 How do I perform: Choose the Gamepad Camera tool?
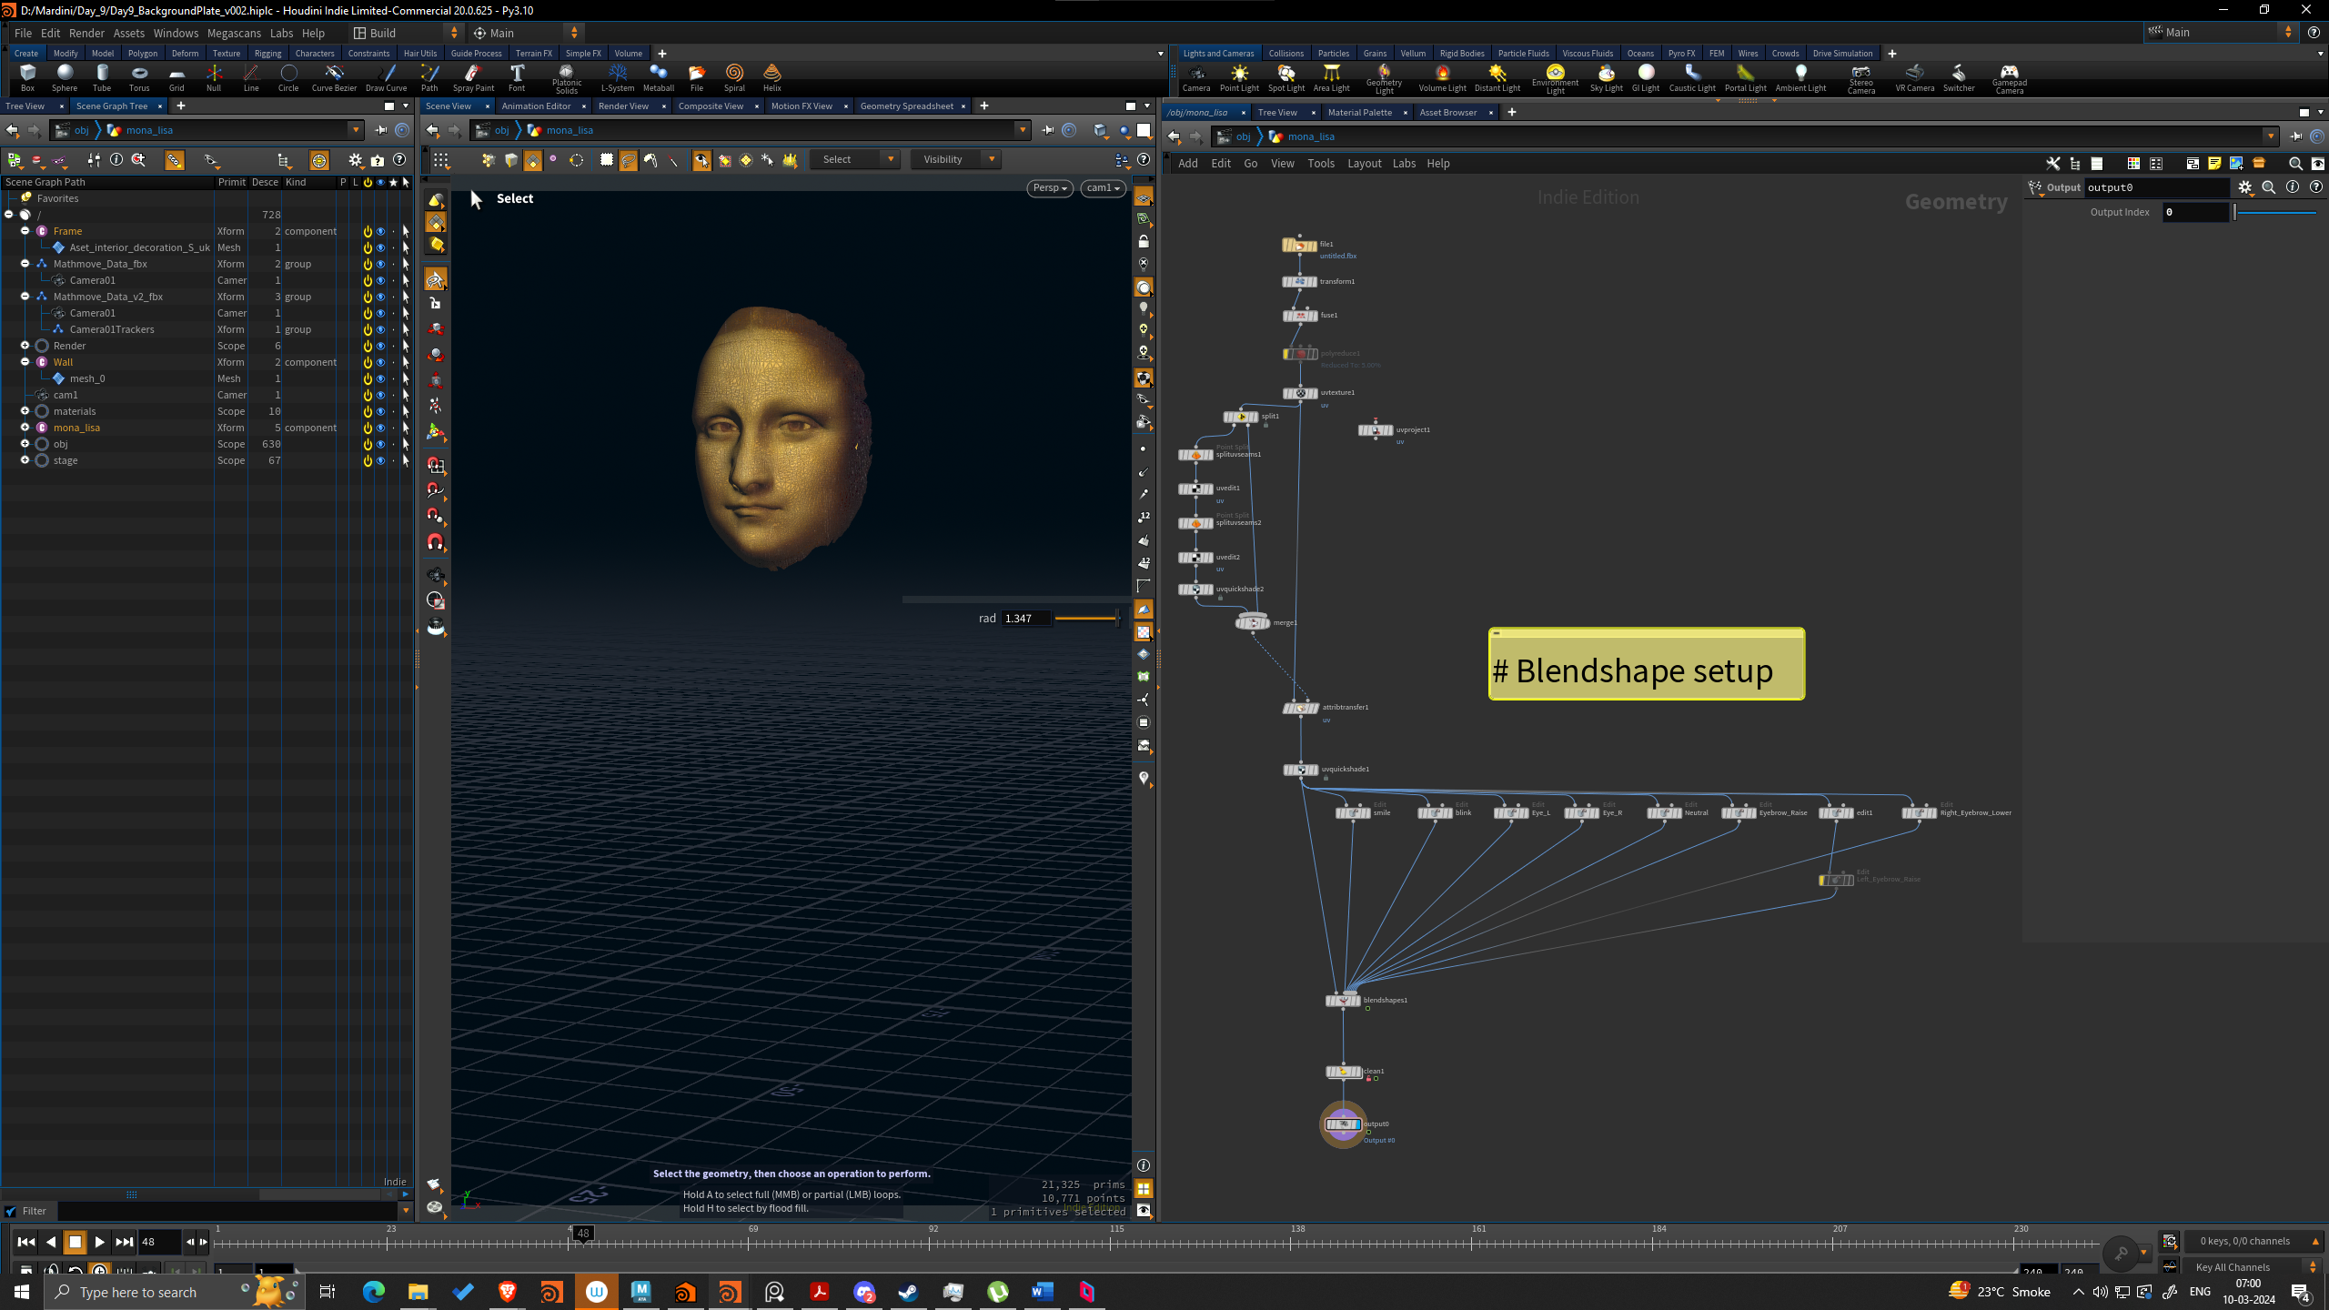[2009, 78]
